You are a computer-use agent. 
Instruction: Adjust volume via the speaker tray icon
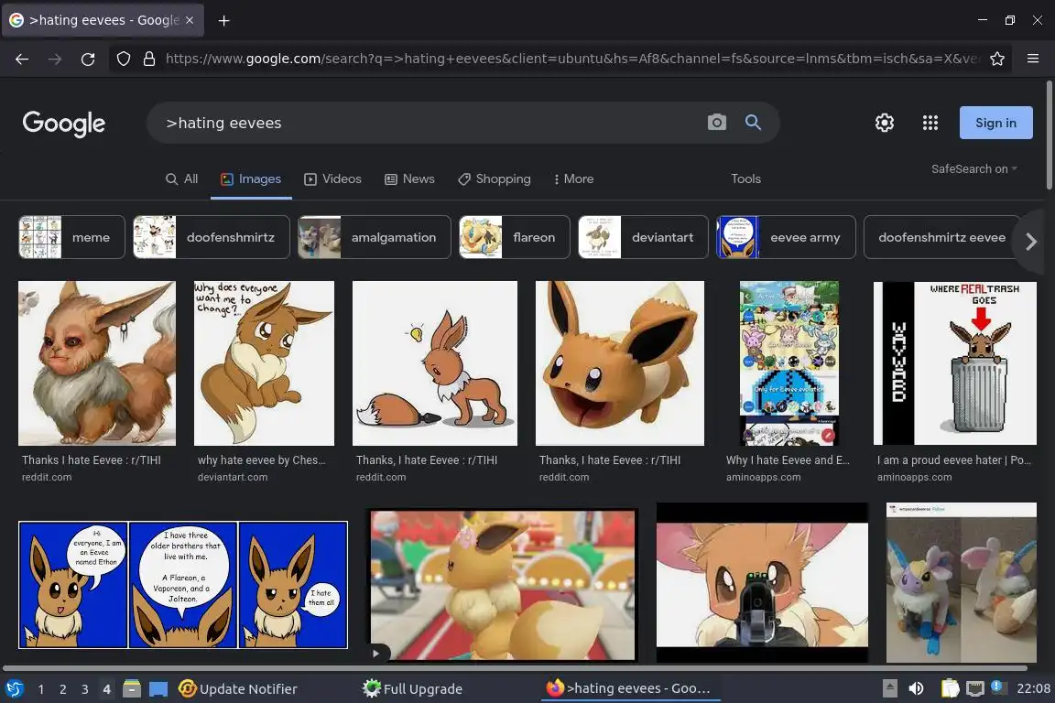coord(916,688)
